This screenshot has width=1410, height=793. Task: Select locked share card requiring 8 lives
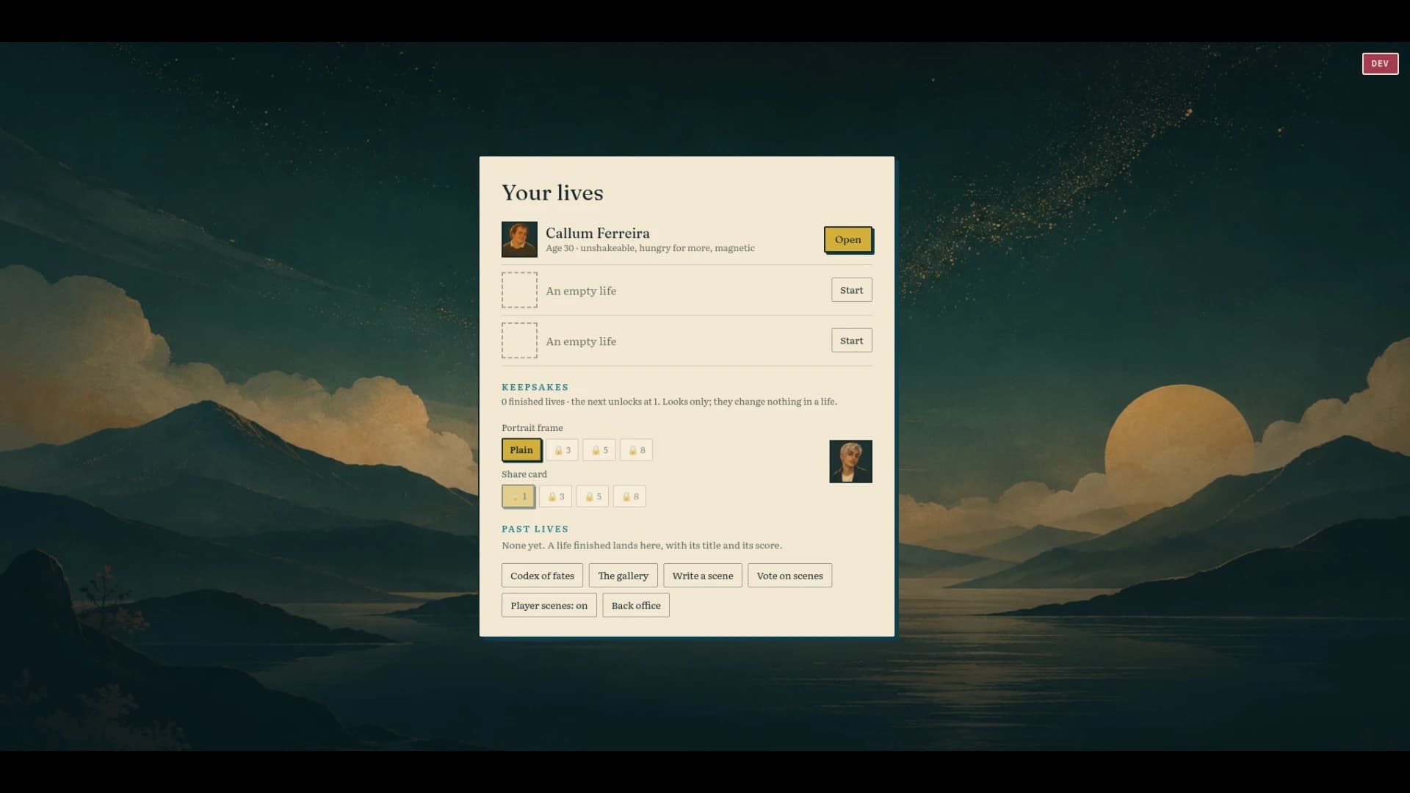click(x=629, y=496)
